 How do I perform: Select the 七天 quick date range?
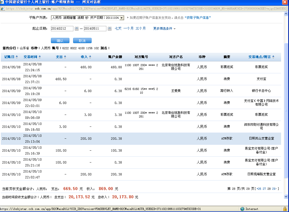(x=118, y=29)
